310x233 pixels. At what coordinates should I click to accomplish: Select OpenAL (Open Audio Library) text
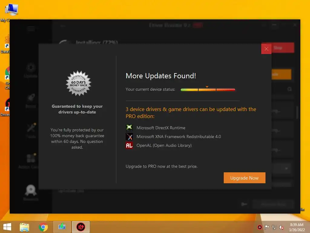[x=164, y=145]
